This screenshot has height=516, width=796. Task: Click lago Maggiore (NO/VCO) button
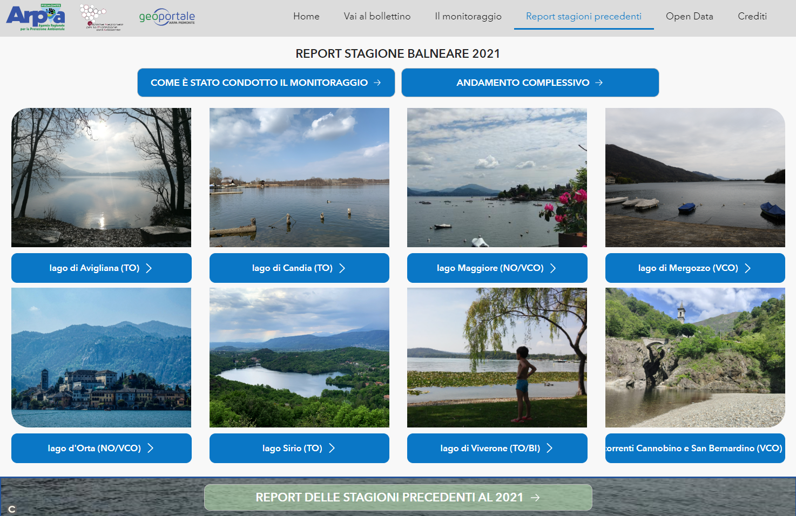(x=497, y=268)
